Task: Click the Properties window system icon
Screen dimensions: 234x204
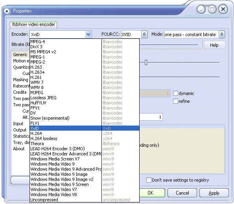Action: [7, 11]
